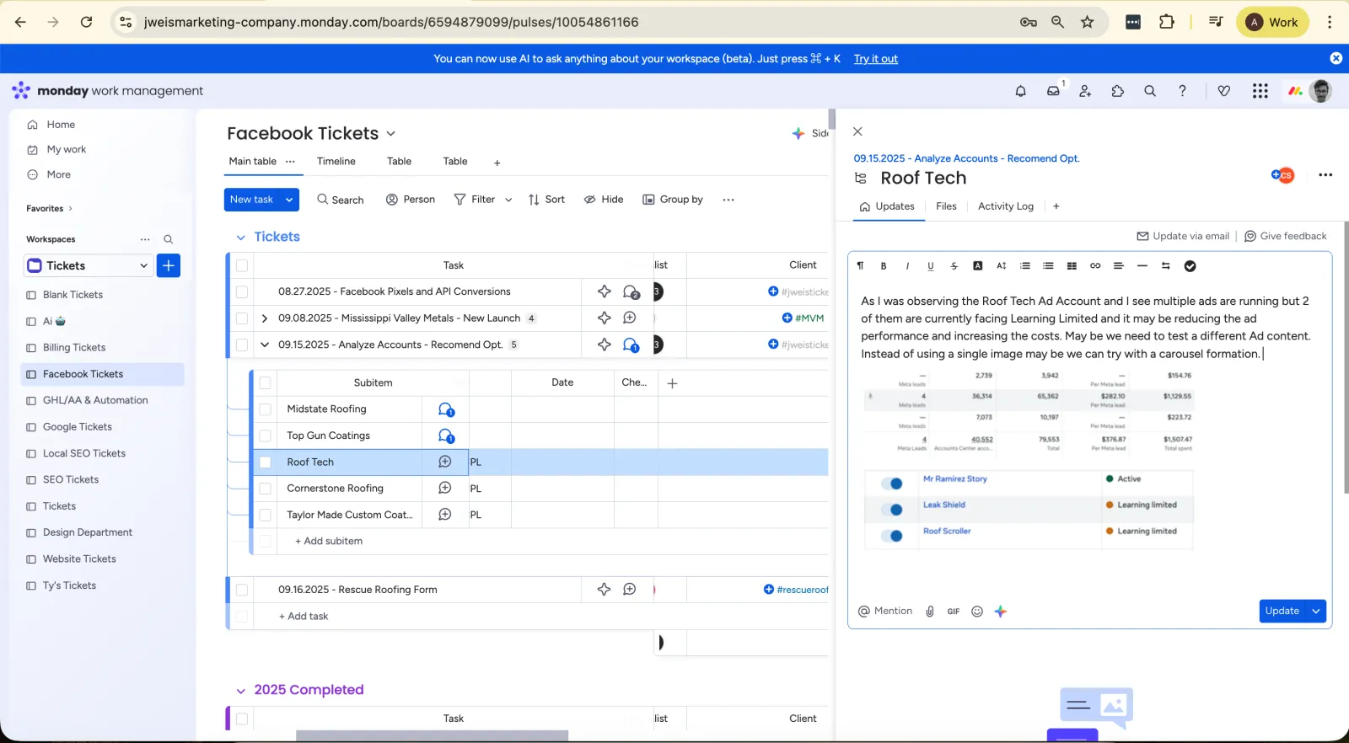This screenshot has height=743, width=1349.
Task: Tick the Mississippi Valley Metals task checkbox
Action: pos(242,318)
